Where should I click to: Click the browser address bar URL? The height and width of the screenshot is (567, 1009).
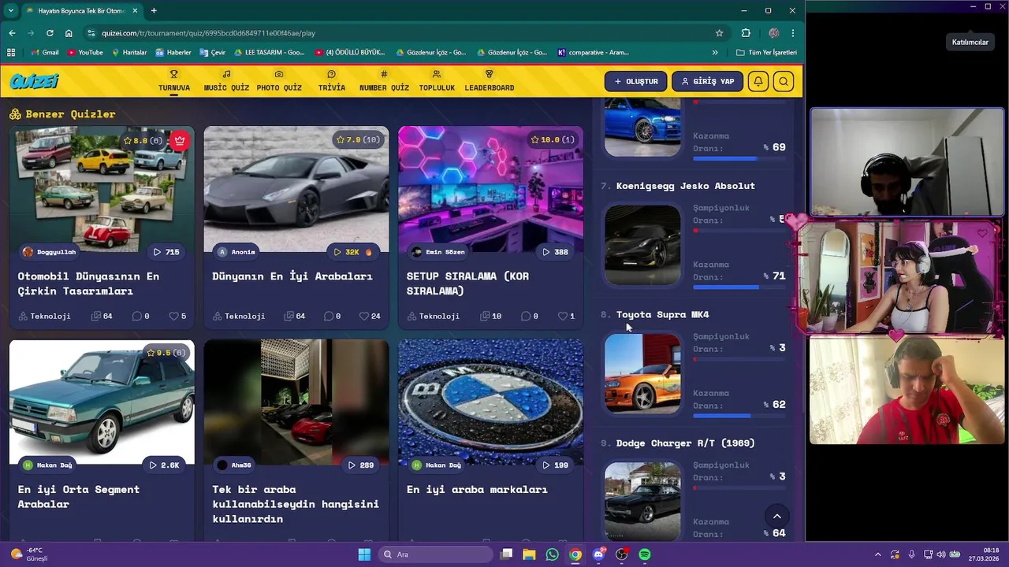(208, 33)
